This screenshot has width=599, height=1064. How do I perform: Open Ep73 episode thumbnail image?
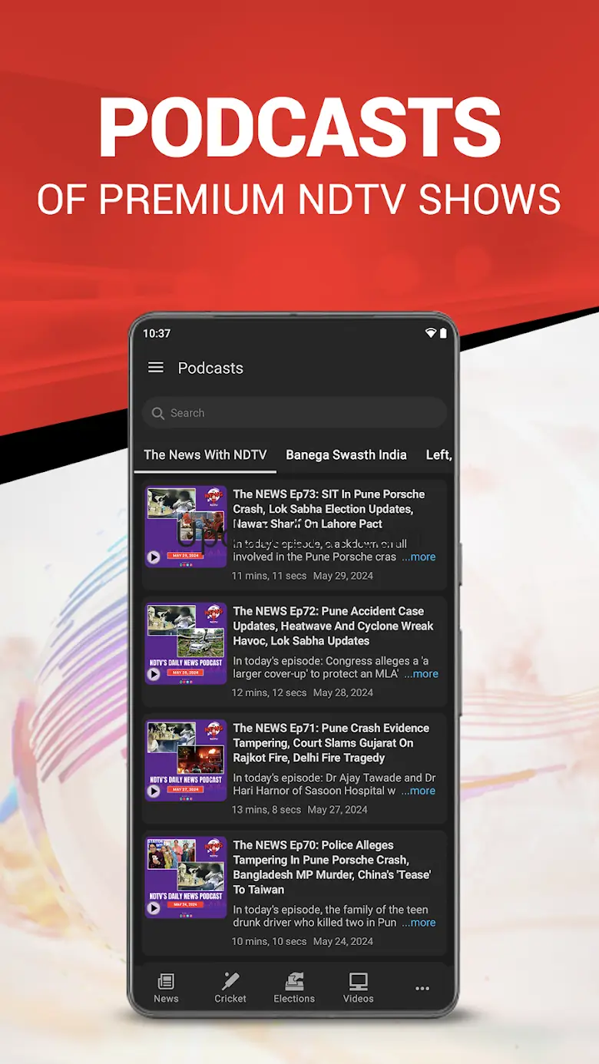(x=187, y=527)
